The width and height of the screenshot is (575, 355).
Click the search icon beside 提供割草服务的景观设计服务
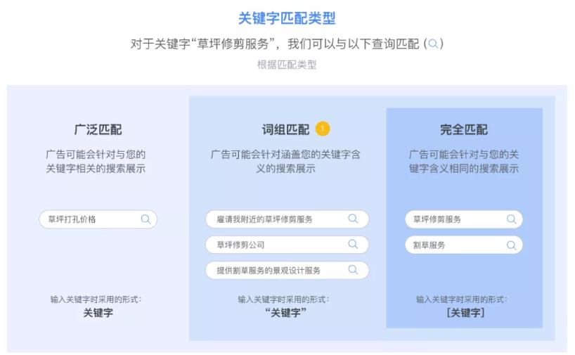[353, 269]
